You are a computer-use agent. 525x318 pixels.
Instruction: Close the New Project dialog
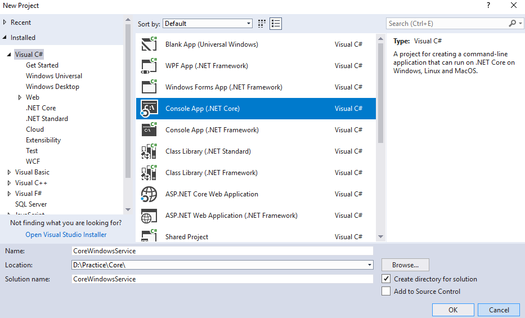click(514, 6)
